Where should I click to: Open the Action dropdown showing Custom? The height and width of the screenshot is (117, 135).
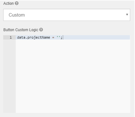tap(67, 15)
